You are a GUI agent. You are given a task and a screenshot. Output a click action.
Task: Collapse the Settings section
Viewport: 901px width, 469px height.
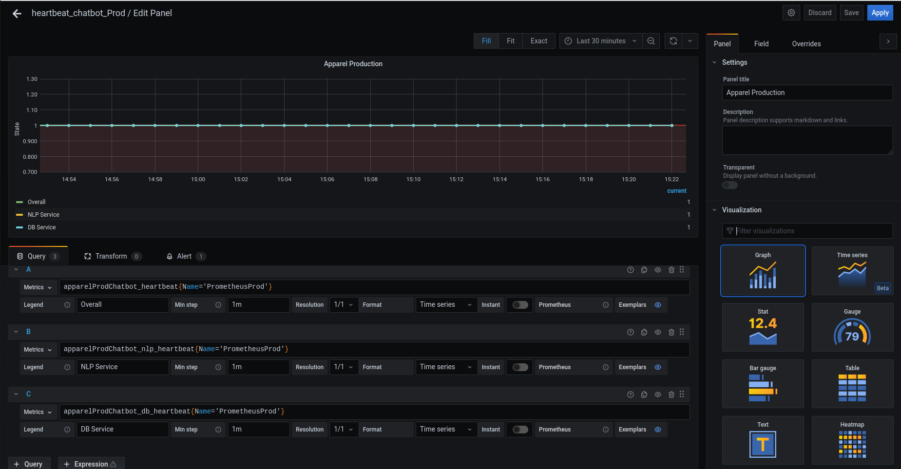tap(714, 62)
